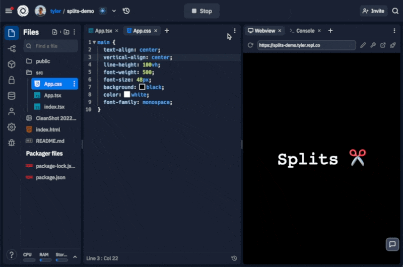This screenshot has height=267, width=403.
Task: Open webview in a new browser tab
Action: tap(383, 45)
